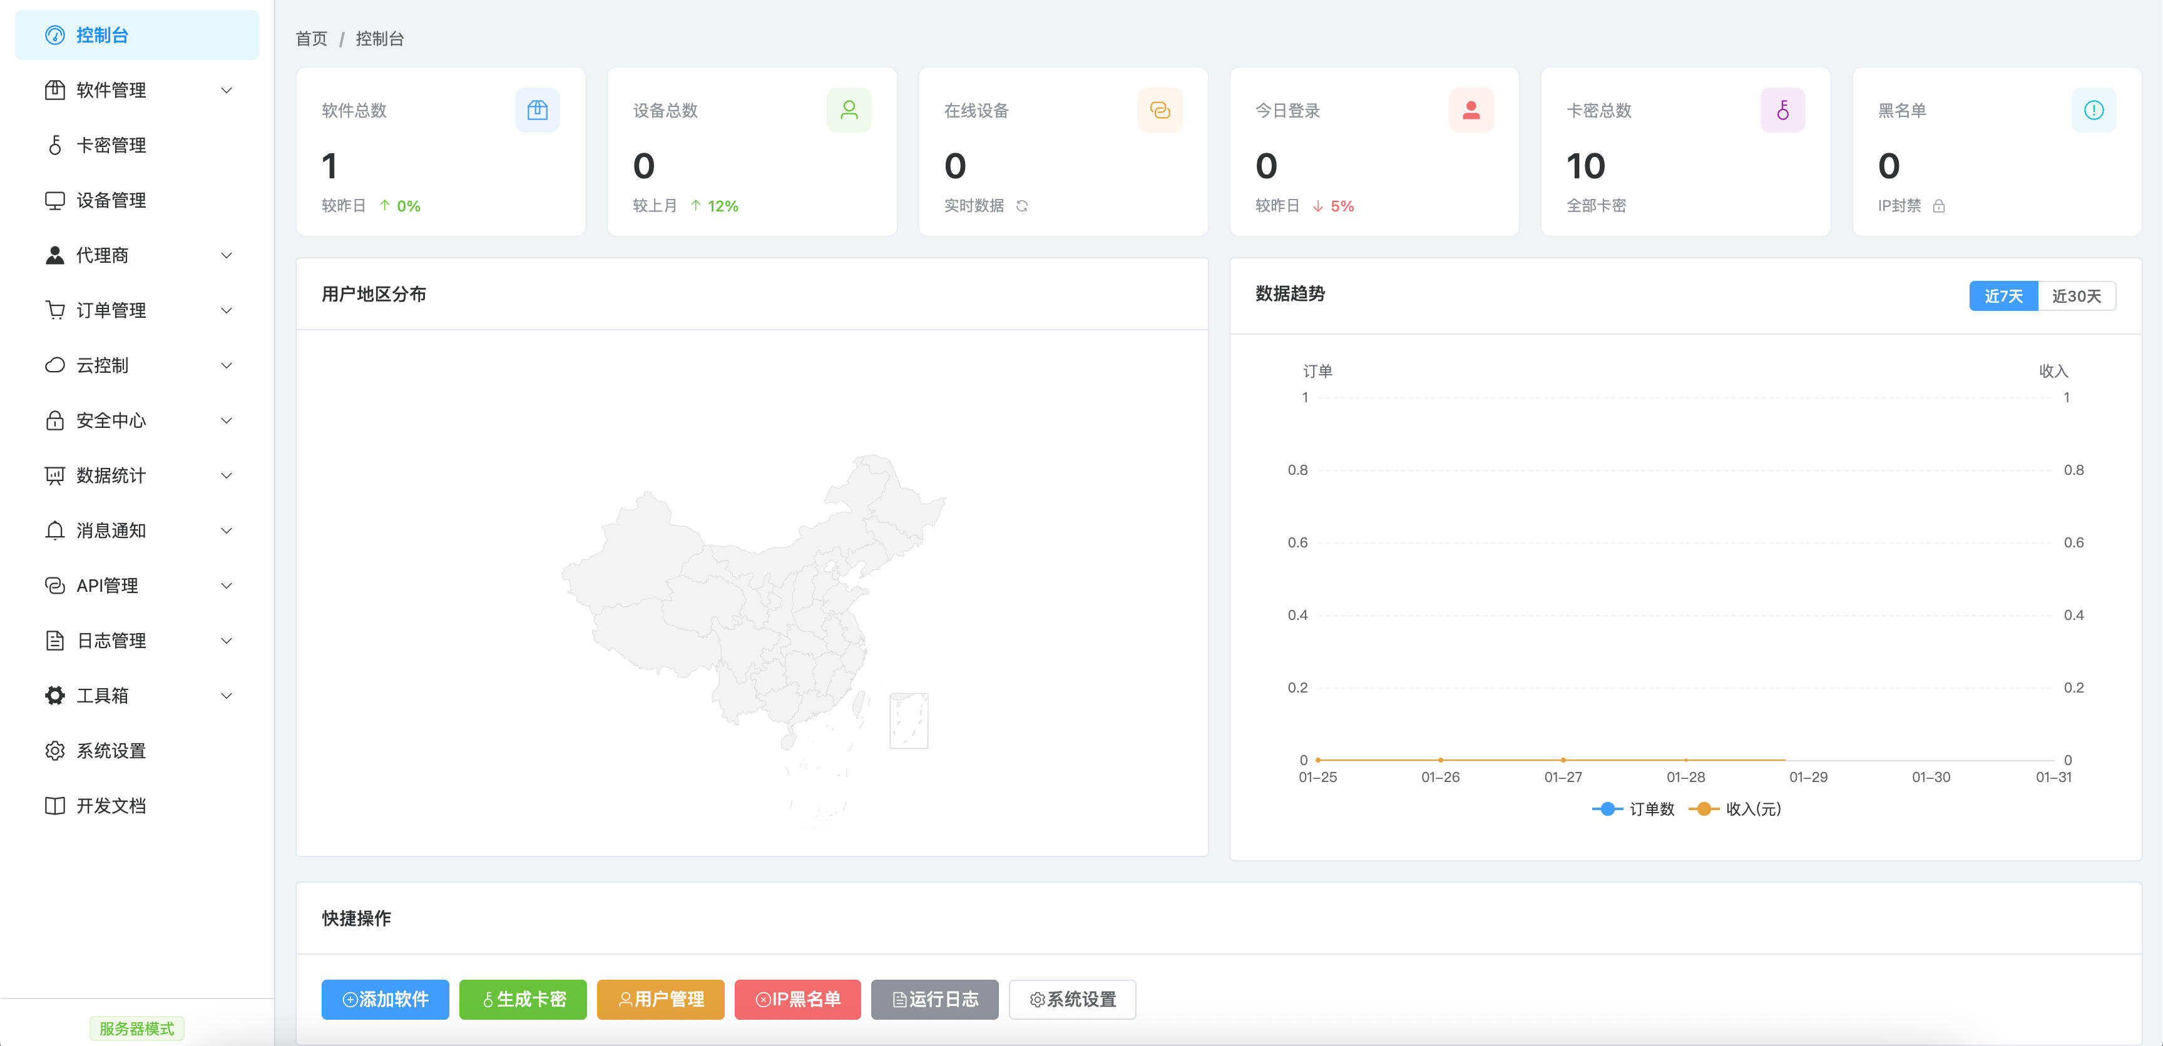Click the user icon on 今日登录 card

(x=1471, y=109)
